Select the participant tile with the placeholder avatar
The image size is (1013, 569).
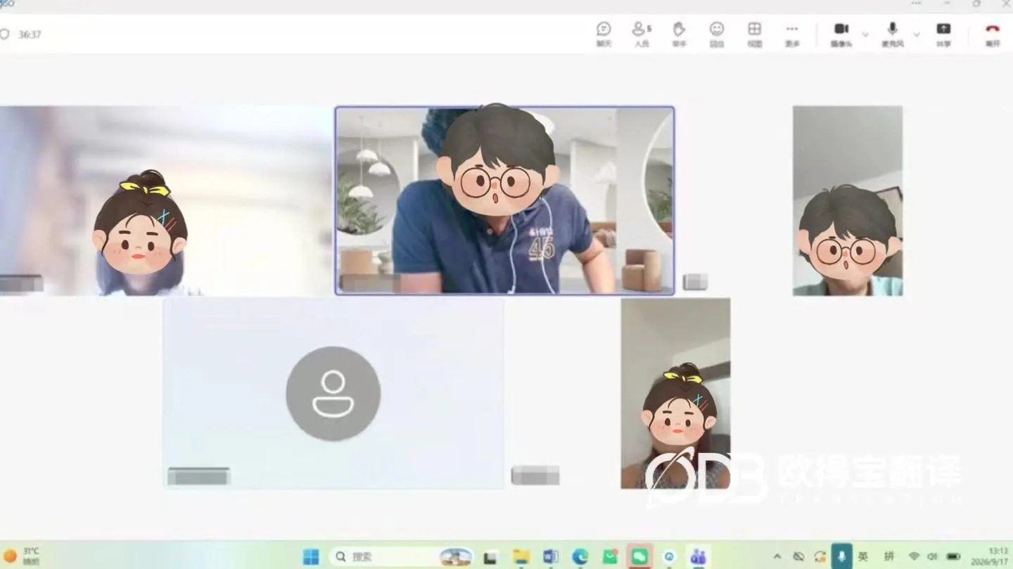tap(333, 393)
